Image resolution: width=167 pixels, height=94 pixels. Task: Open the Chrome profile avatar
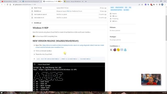point(162,5)
